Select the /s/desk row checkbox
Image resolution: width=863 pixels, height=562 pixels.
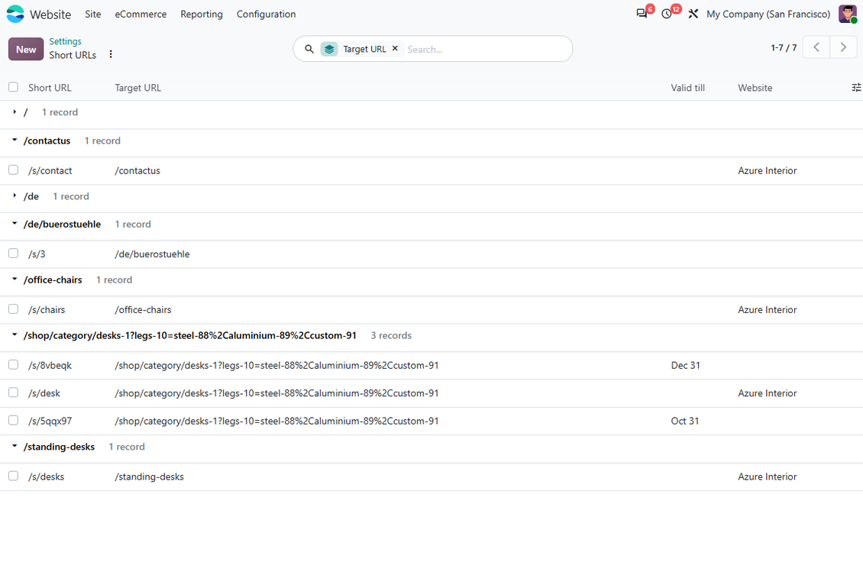pos(13,392)
